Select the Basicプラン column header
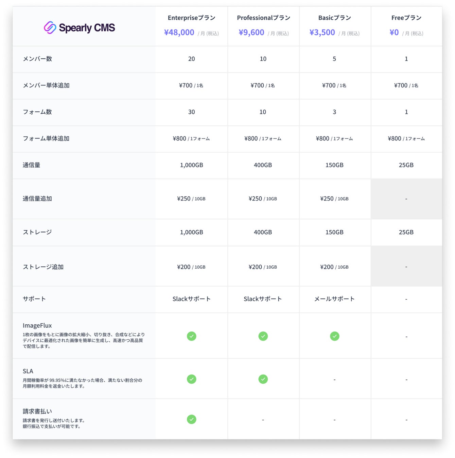455x458 pixels. coord(335,18)
